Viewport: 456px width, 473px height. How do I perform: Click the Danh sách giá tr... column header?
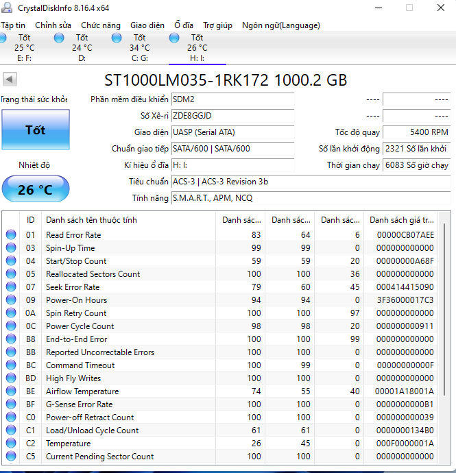click(x=401, y=220)
